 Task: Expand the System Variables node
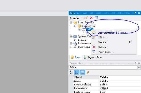point(71,36)
